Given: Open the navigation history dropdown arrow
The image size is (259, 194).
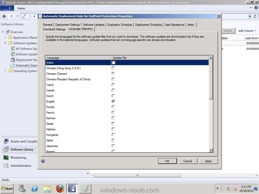Looking at the screenshot, I should pos(17,16).
